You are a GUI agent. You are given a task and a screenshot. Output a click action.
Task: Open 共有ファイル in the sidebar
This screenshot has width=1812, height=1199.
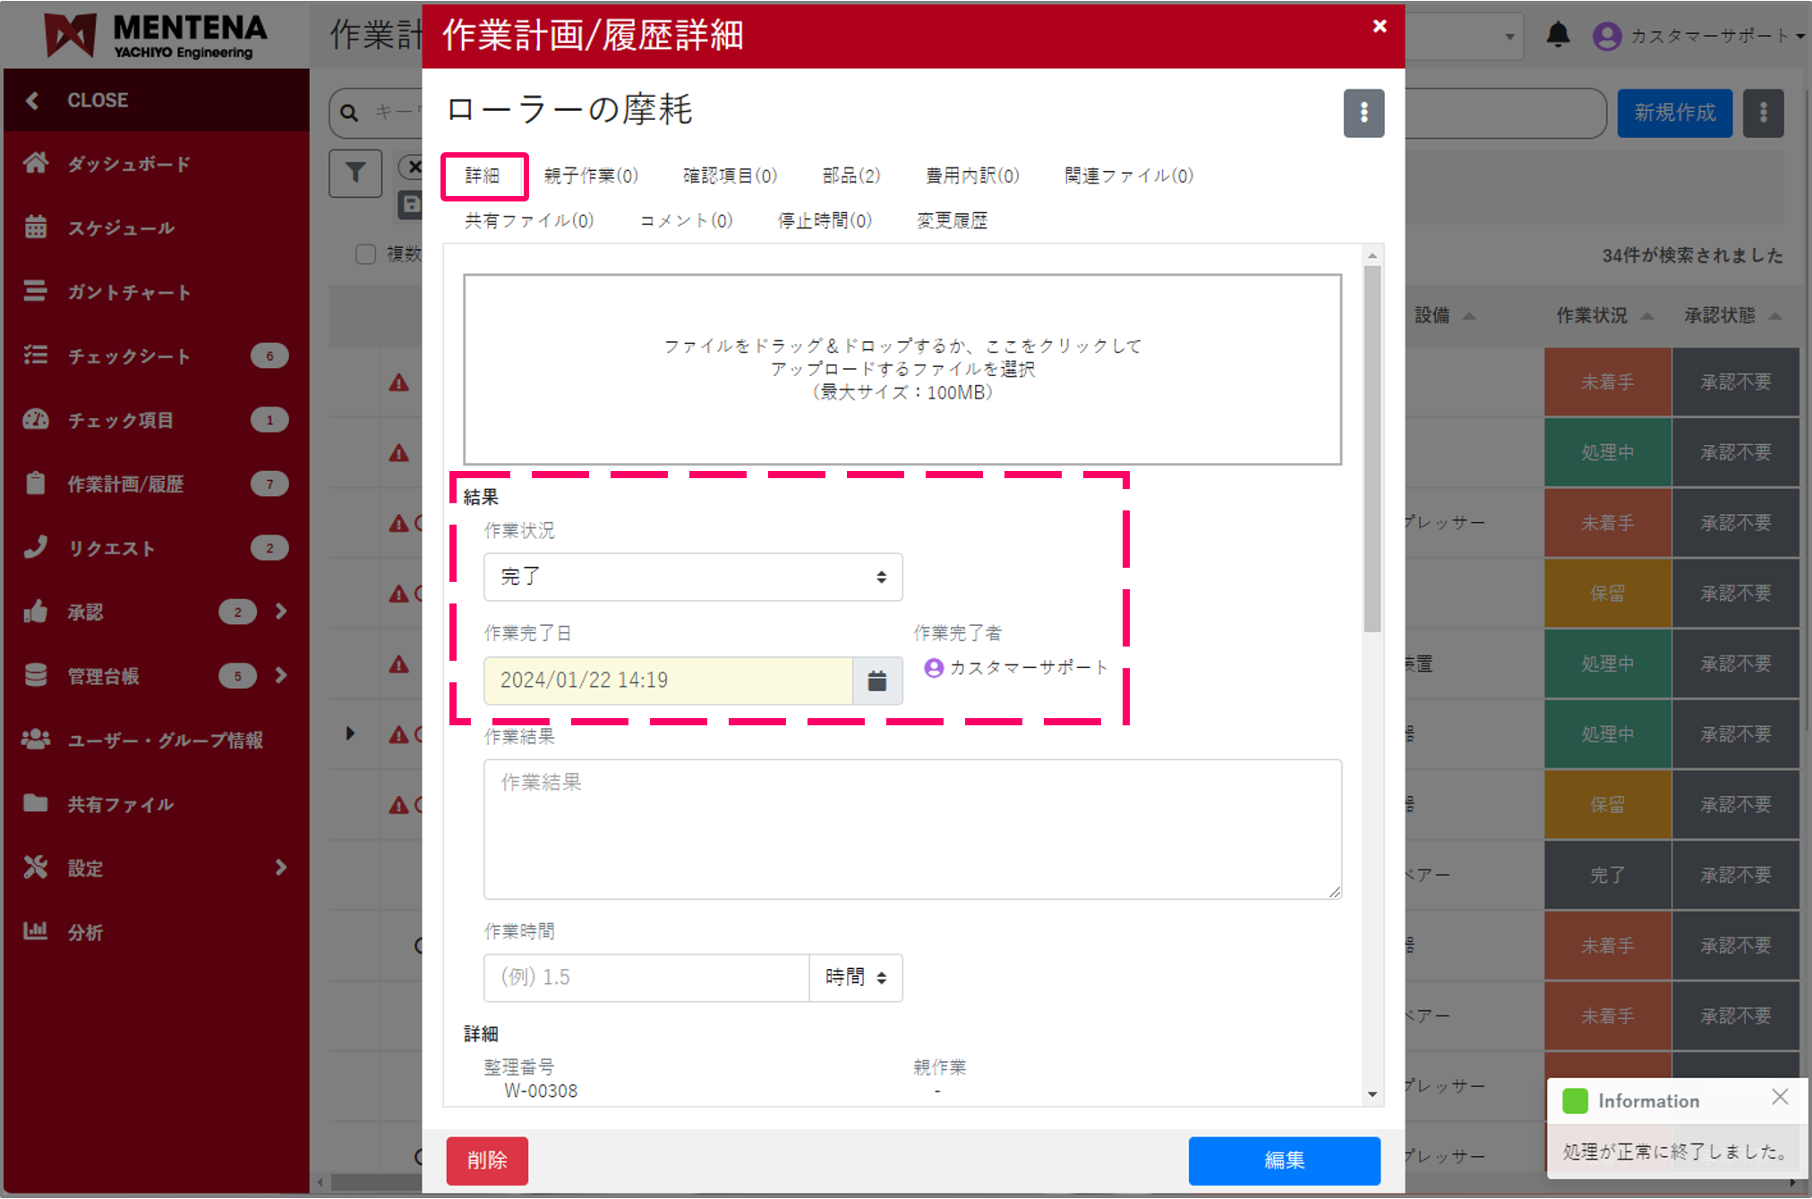click(121, 804)
